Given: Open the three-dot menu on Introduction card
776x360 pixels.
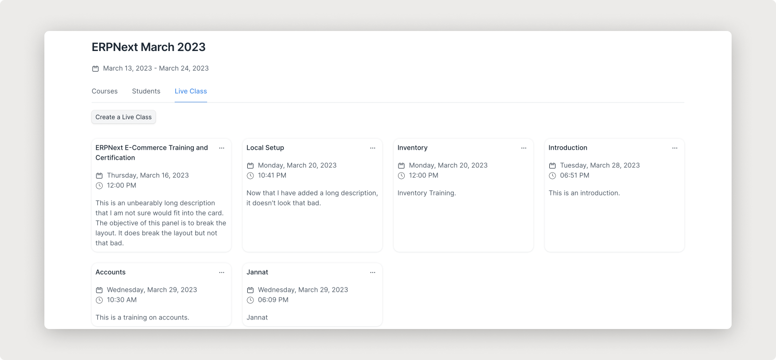Looking at the screenshot, I should point(675,148).
